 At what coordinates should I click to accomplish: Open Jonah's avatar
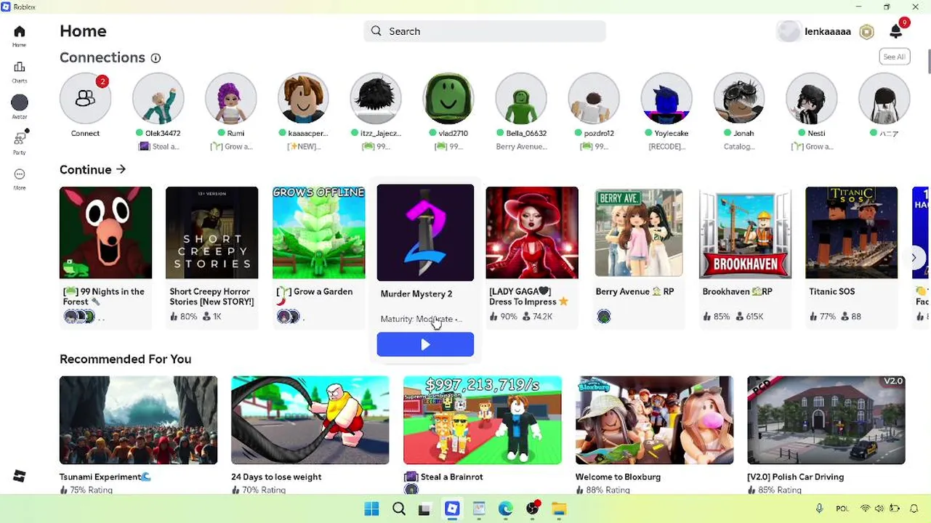739,99
